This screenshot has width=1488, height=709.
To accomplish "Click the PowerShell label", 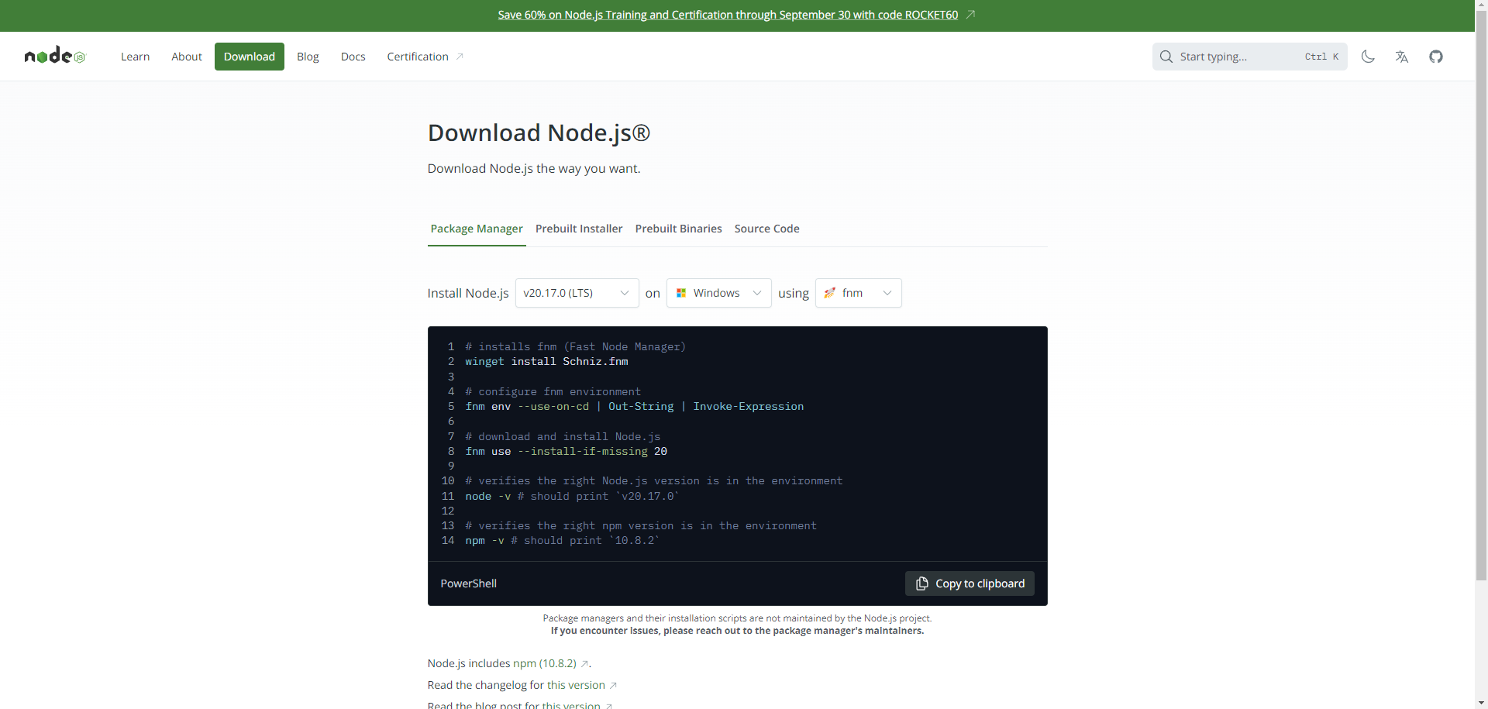I will pyautogui.click(x=468, y=583).
